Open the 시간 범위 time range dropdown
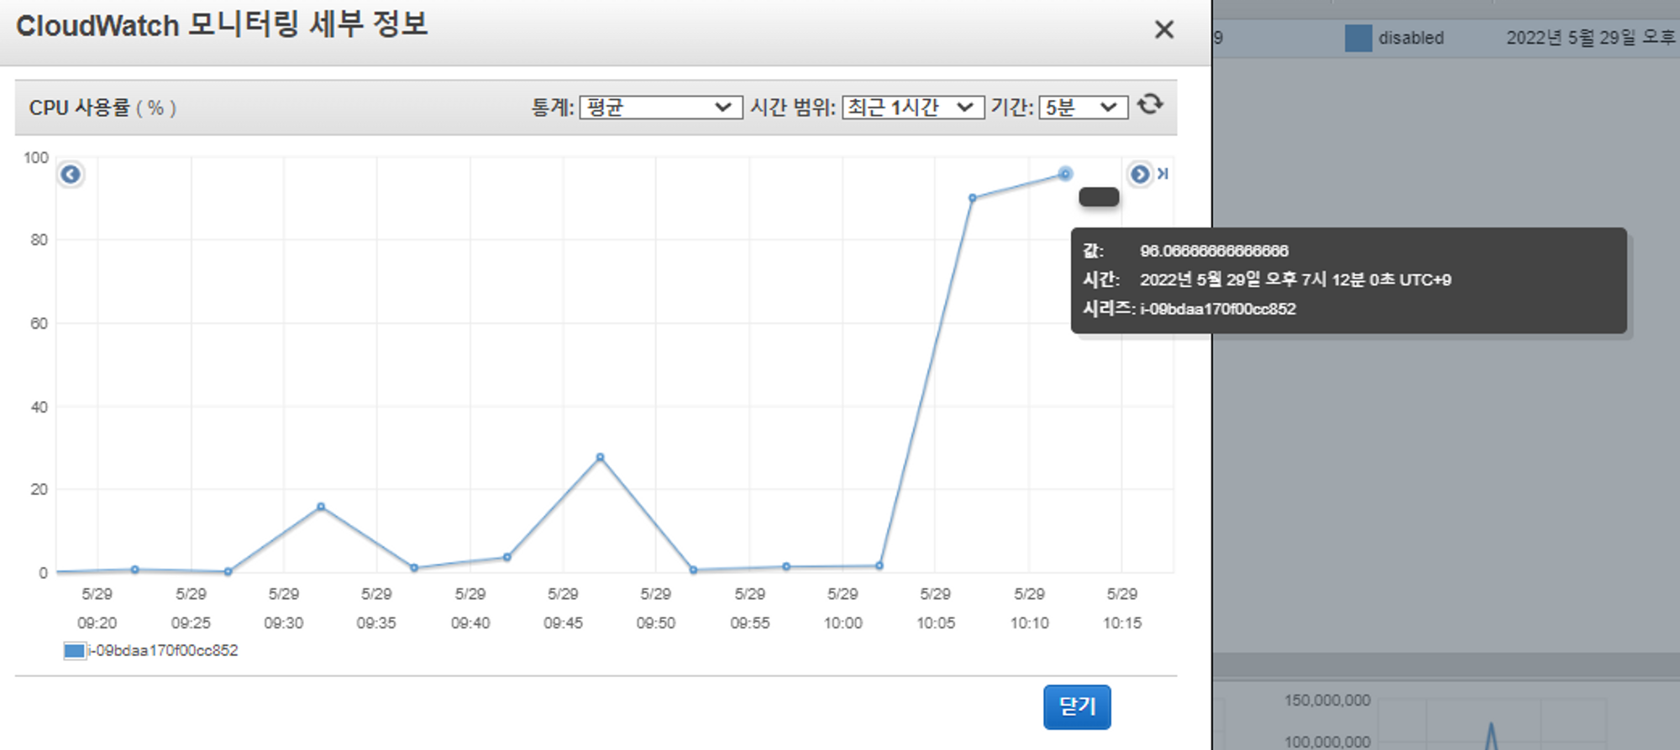Screen dimensions: 1680x750 click(913, 107)
